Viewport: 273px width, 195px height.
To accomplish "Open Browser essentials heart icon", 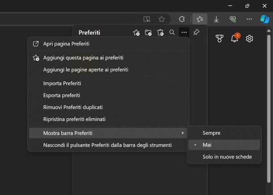I will [x=233, y=19].
